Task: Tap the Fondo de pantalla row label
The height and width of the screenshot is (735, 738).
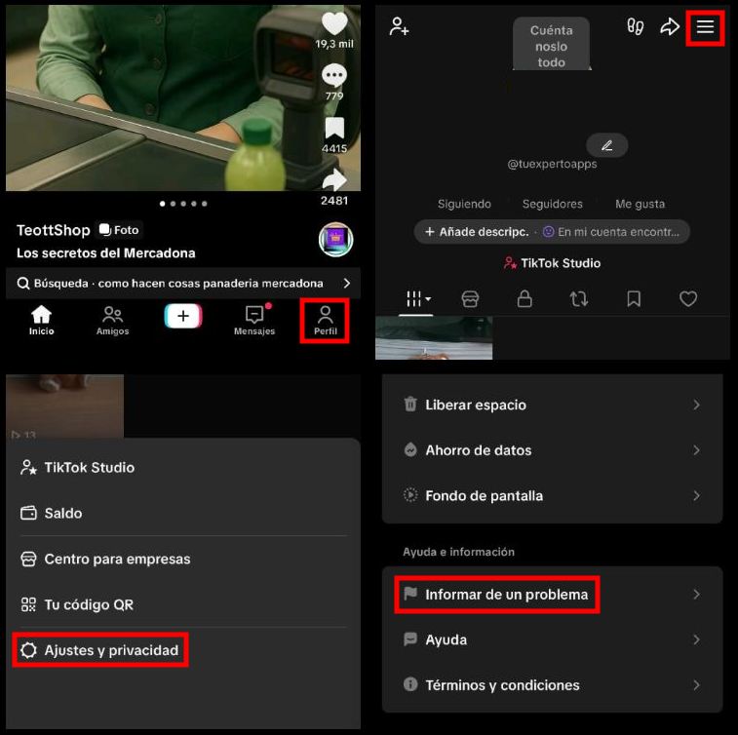Action: point(484,495)
